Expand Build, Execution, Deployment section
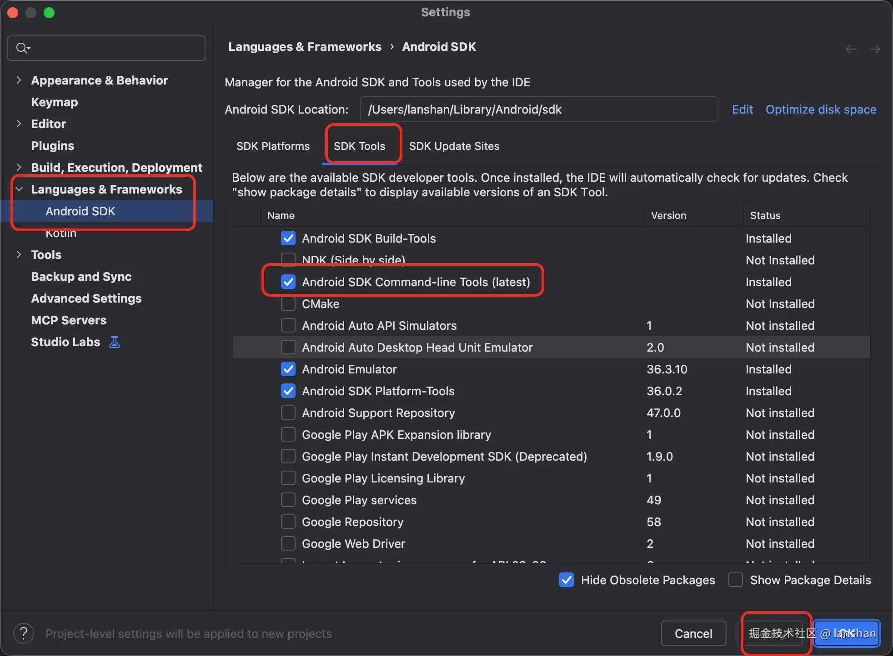Viewport: 893px width, 656px height. 19,168
